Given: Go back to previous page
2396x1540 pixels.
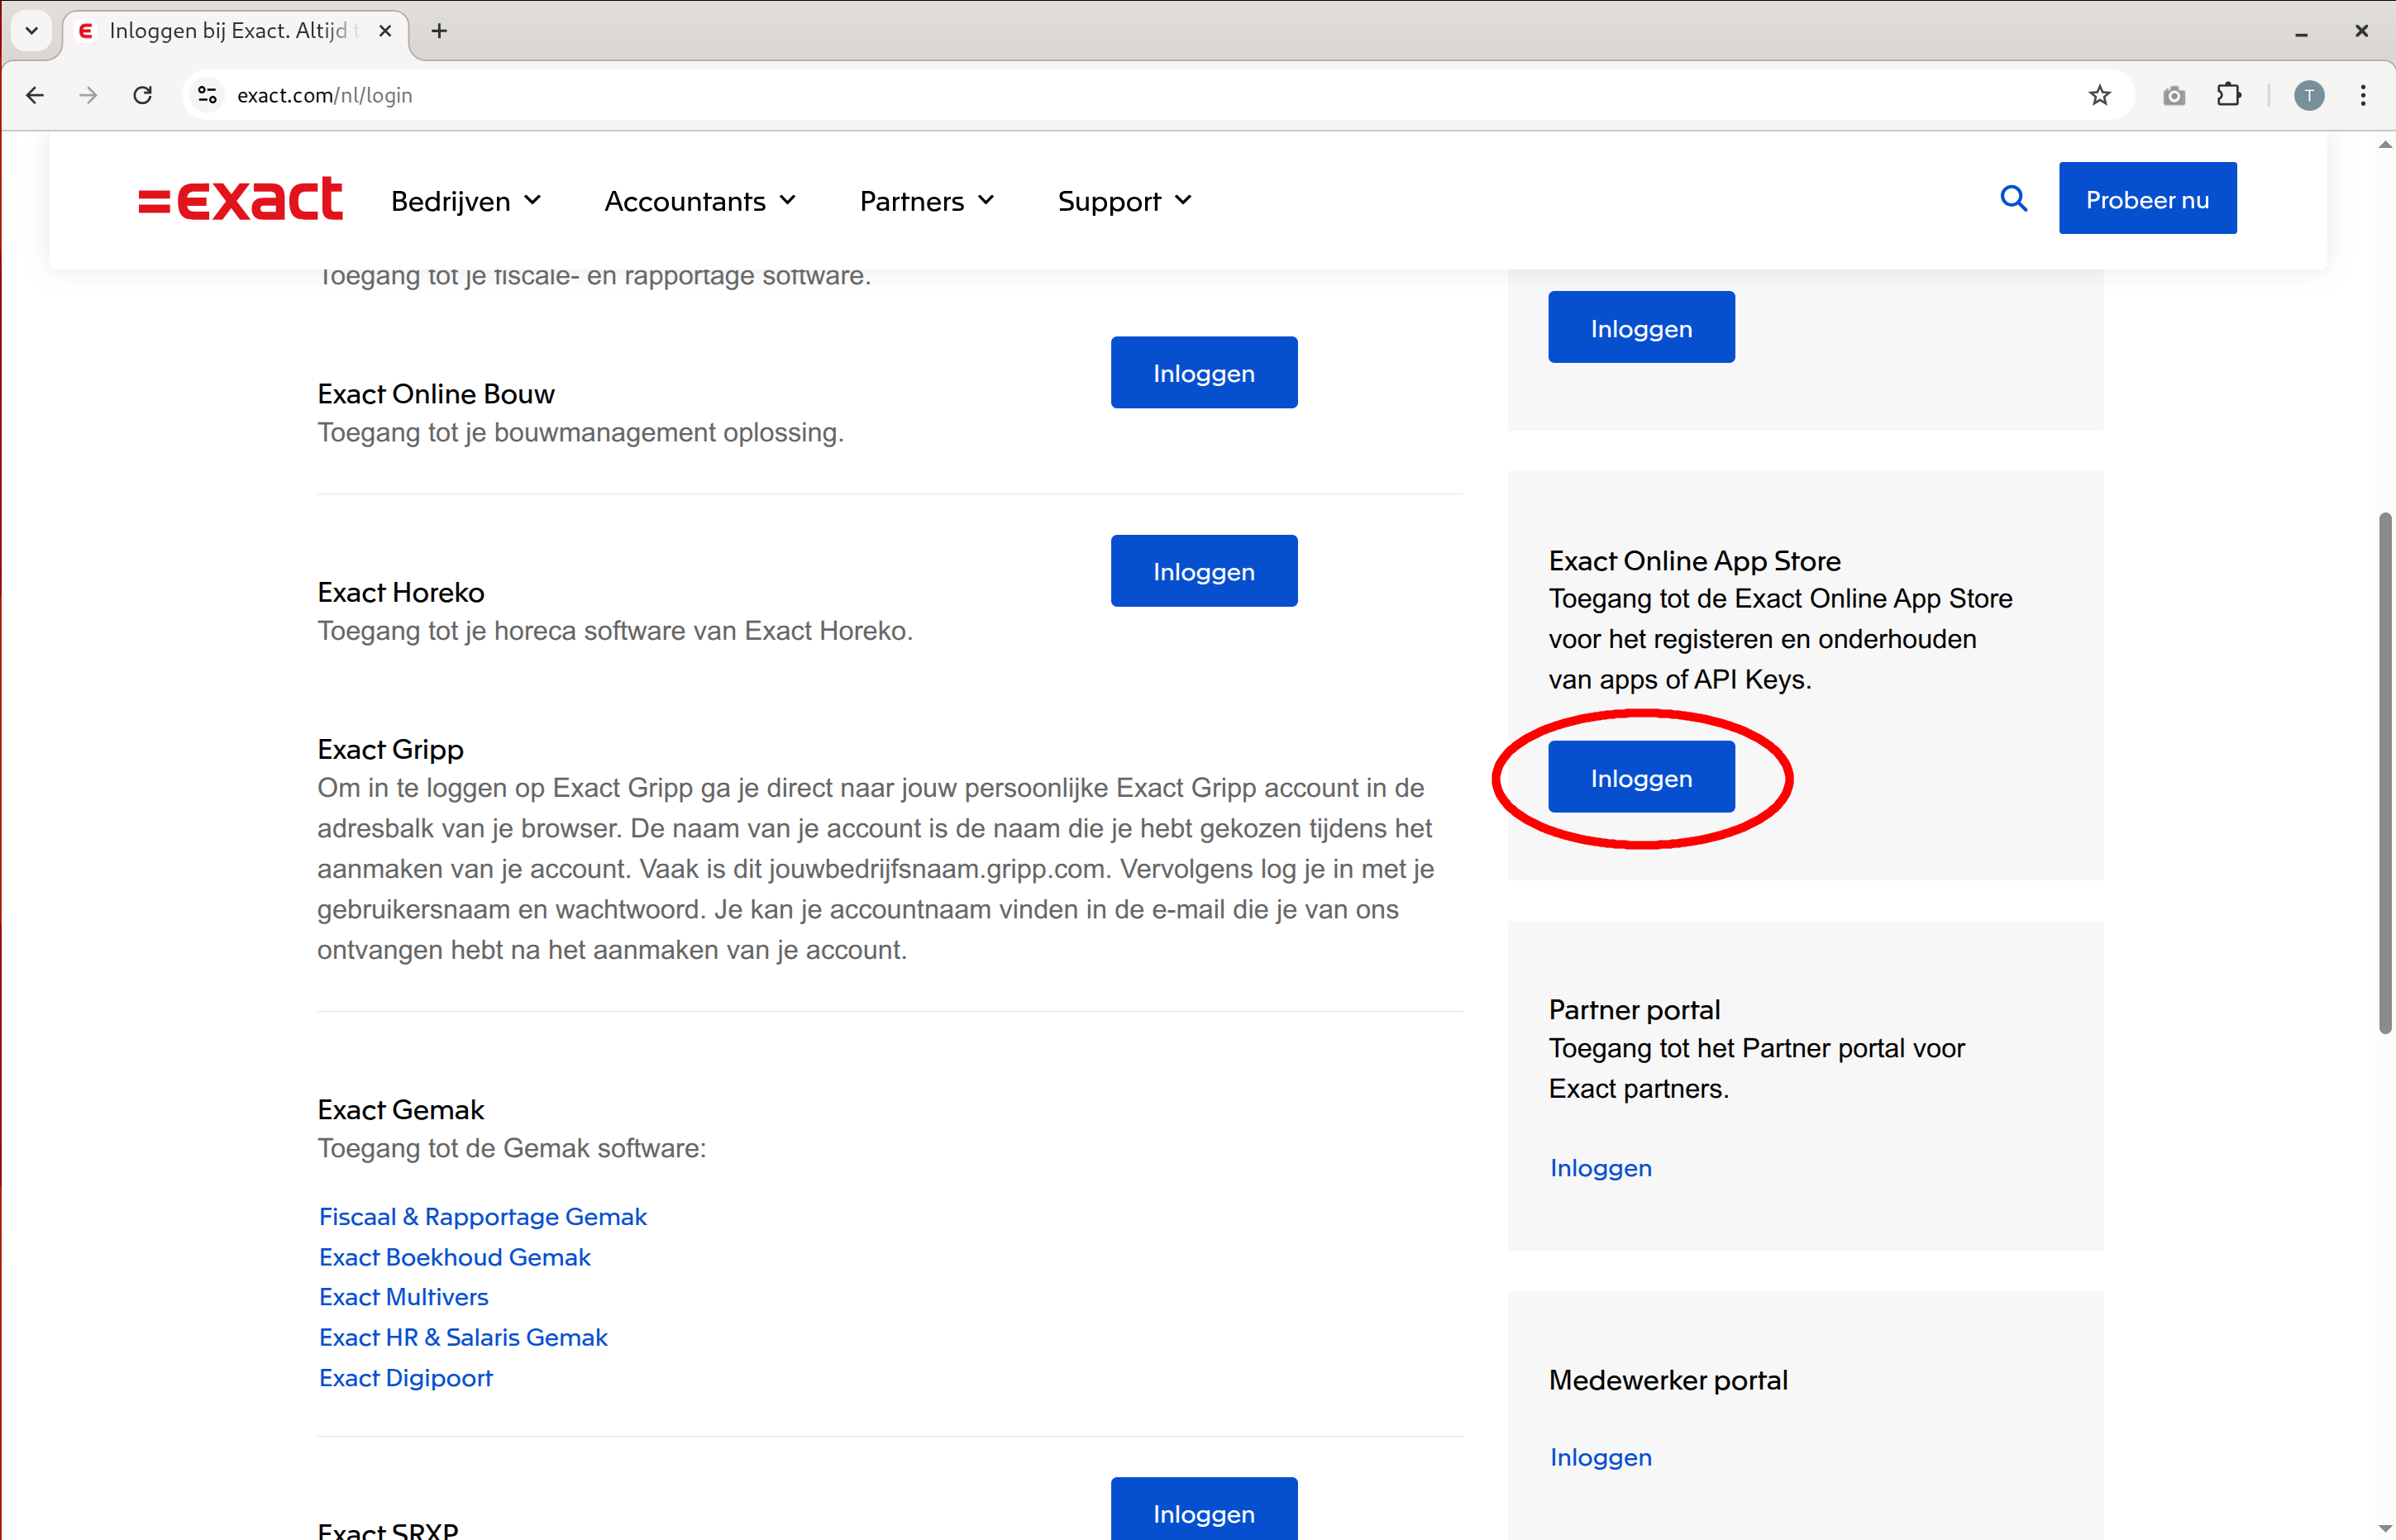Looking at the screenshot, I should pos(35,95).
